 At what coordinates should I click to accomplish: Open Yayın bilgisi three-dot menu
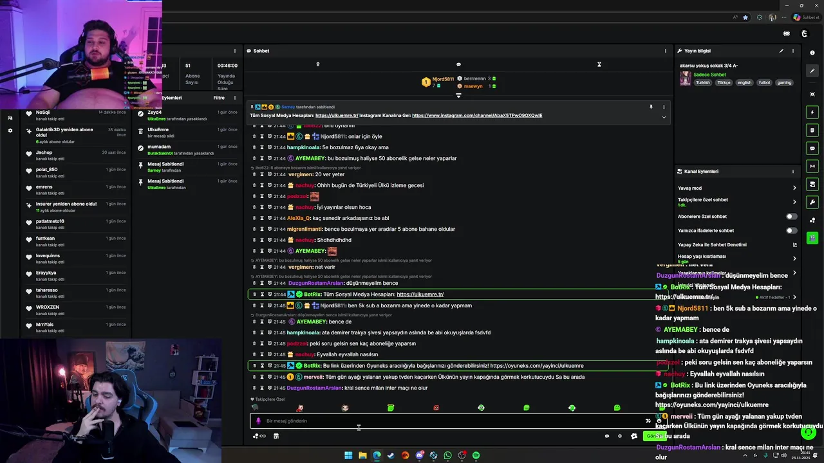793,51
